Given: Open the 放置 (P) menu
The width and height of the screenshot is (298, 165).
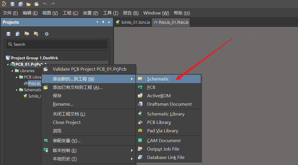Looking at the screenshot, I should coord(91,13).
